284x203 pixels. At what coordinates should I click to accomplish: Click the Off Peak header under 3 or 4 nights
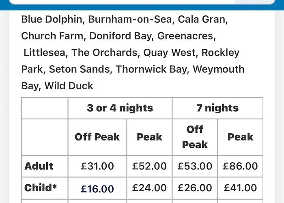tap(97, 137)
